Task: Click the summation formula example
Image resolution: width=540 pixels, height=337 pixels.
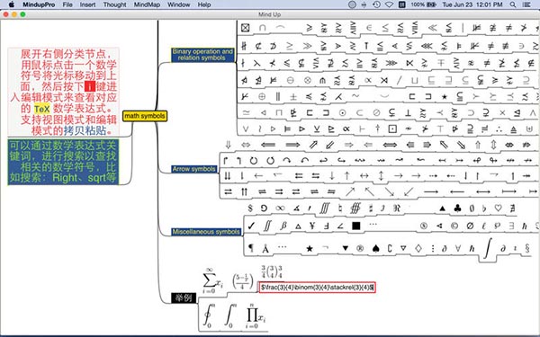Action: click(x=213, y=280)
